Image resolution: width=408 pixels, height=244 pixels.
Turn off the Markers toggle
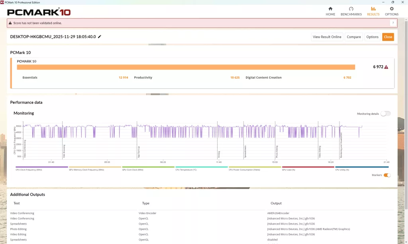click(x=387, y=175)
